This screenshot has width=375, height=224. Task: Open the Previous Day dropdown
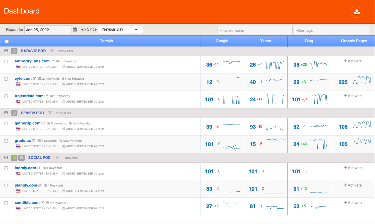[x=120, y=29]
